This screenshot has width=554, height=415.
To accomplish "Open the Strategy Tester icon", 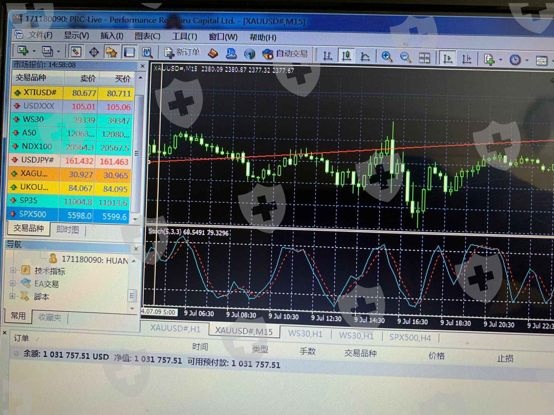I will click(x=147, y=52).
